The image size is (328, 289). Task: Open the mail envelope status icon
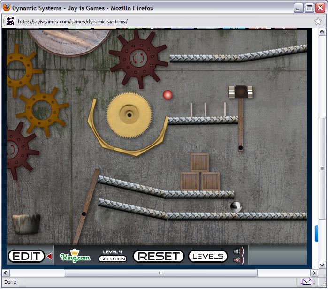[306, 282]
